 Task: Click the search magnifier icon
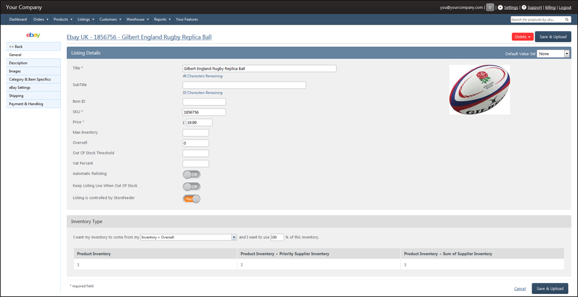pyautogui.click(x=567, y=19)
